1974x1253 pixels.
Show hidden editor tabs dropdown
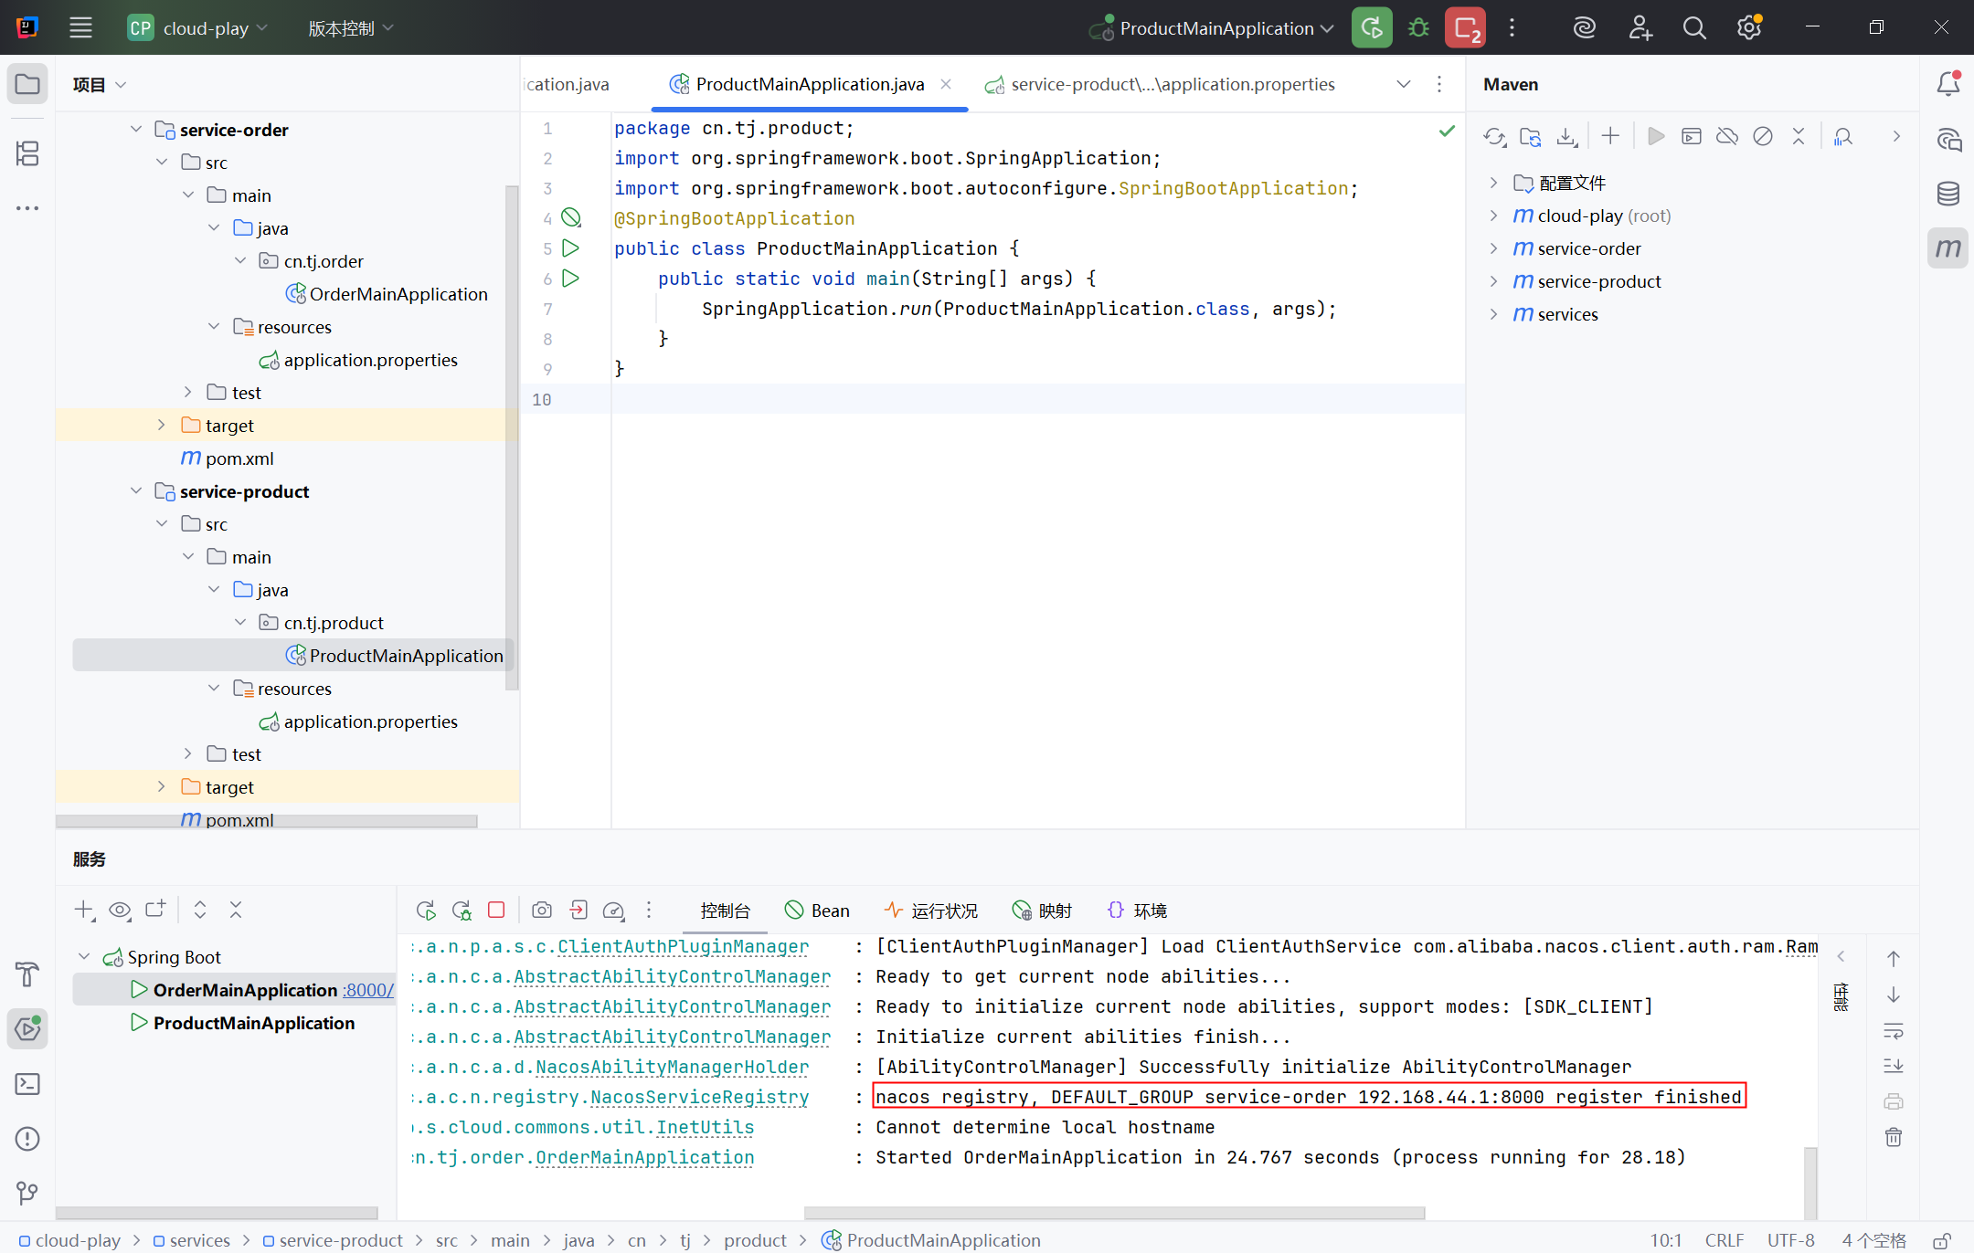click(x=1404, y=84)
